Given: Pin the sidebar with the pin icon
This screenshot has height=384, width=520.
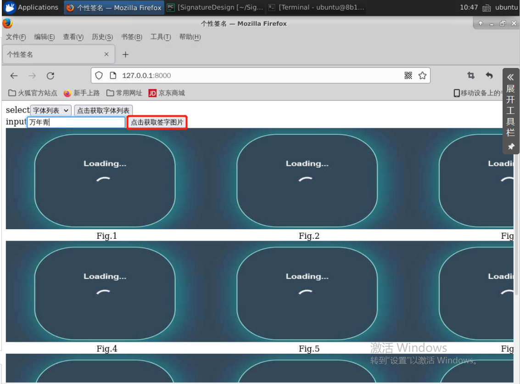Looking at the screenshot, I should coord(511,147).
